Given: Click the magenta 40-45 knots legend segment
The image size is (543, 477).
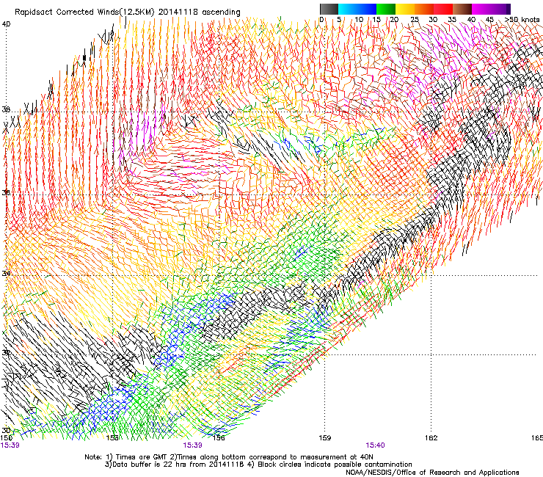Looking at the screenshot, I should tap(481, 9).
